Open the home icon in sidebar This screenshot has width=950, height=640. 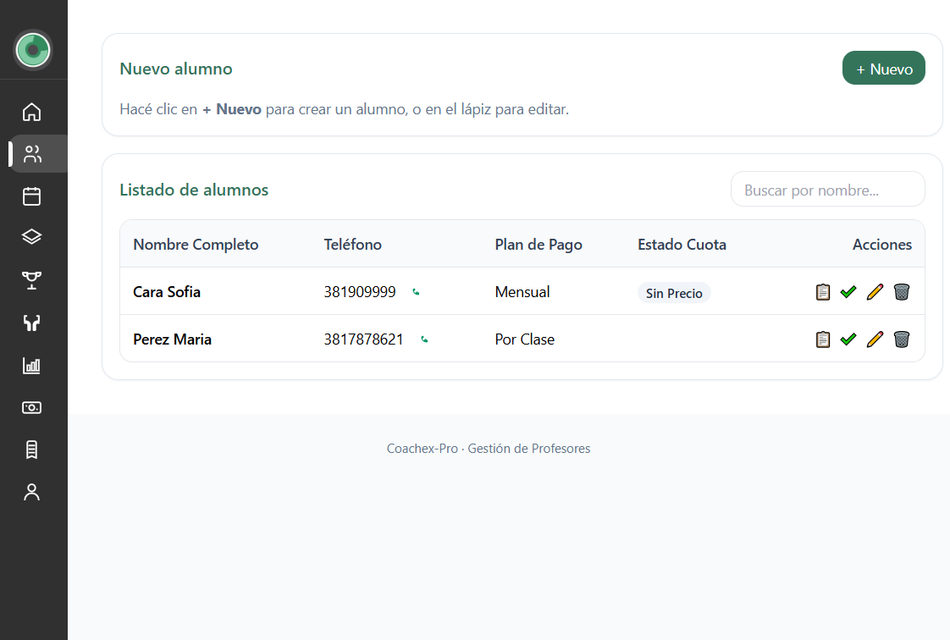point(31,112)
